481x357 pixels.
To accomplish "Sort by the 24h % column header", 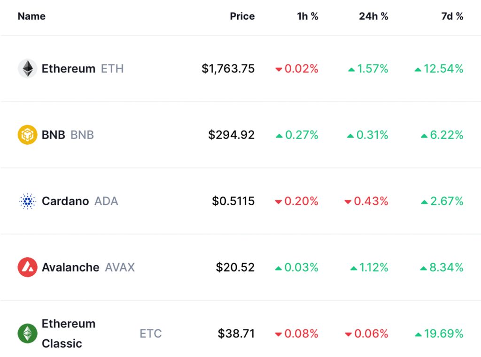I will (373, 16).
